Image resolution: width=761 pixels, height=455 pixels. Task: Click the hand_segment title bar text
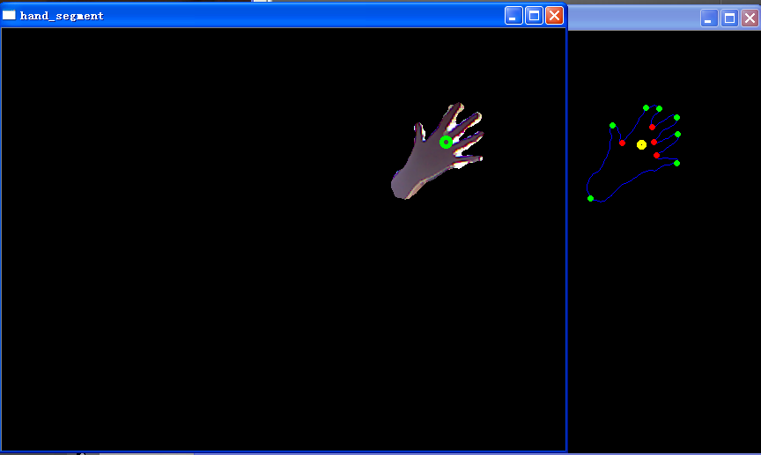click(62, 16)
